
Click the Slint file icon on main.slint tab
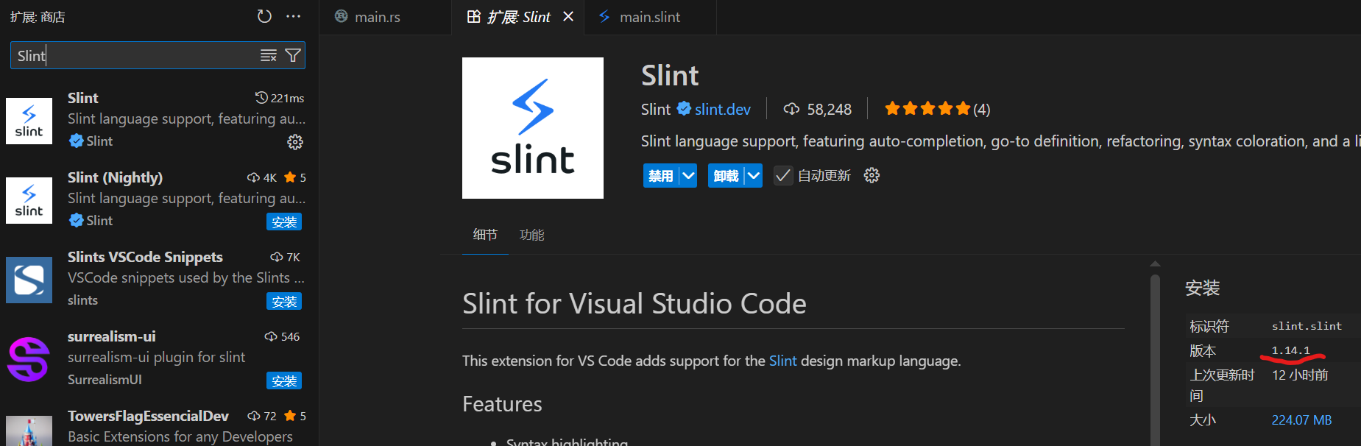(x=604, y=16)
